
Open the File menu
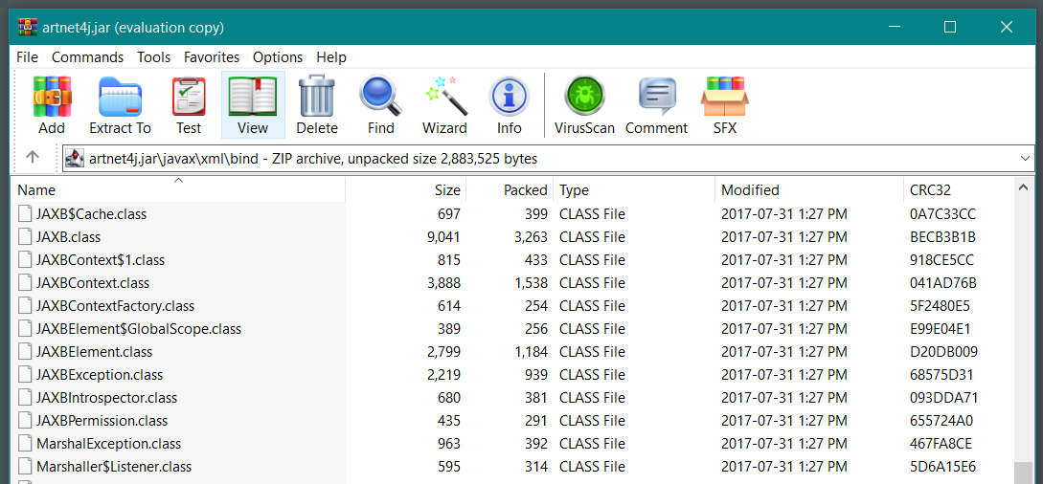(27, 57)
